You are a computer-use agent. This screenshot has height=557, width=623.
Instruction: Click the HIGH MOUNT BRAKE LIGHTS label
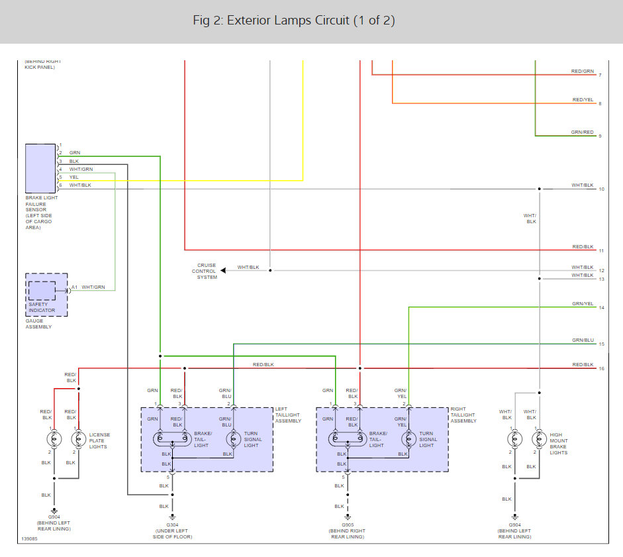[559, 444]
